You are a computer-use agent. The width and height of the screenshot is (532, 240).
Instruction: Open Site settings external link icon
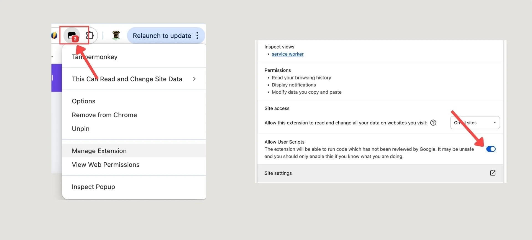coord(493,173)
